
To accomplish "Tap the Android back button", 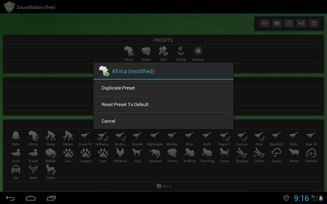I will [x=10, y=198].
